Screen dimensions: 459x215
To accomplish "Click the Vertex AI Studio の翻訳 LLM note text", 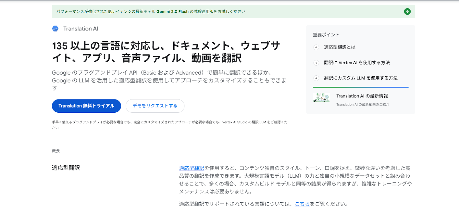I will [x=170, y=125].
